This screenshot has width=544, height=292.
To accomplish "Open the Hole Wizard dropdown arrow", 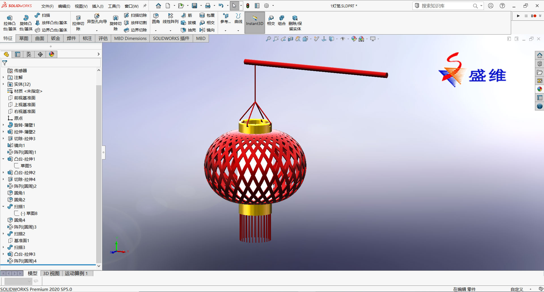I will coord(97,31).
